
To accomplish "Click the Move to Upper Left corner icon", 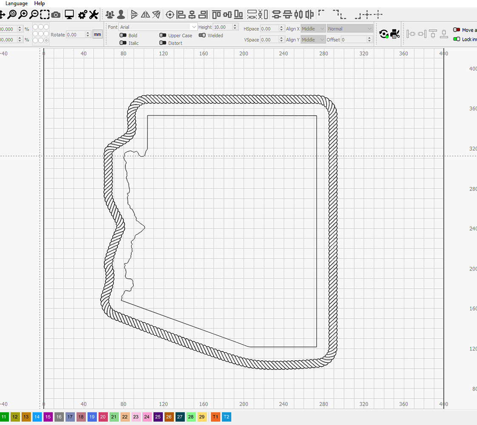I will coord(321,14).
